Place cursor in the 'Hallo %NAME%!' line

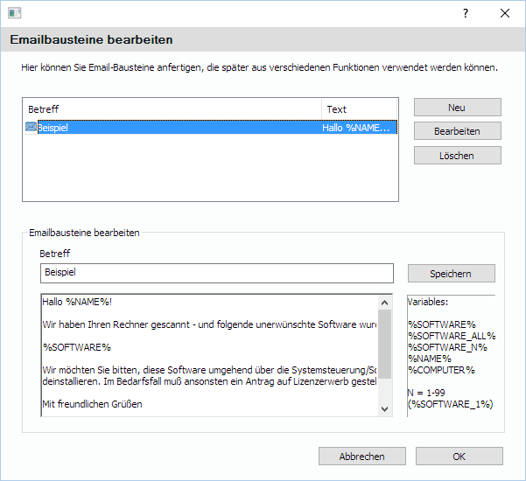[x=77, y=302]
